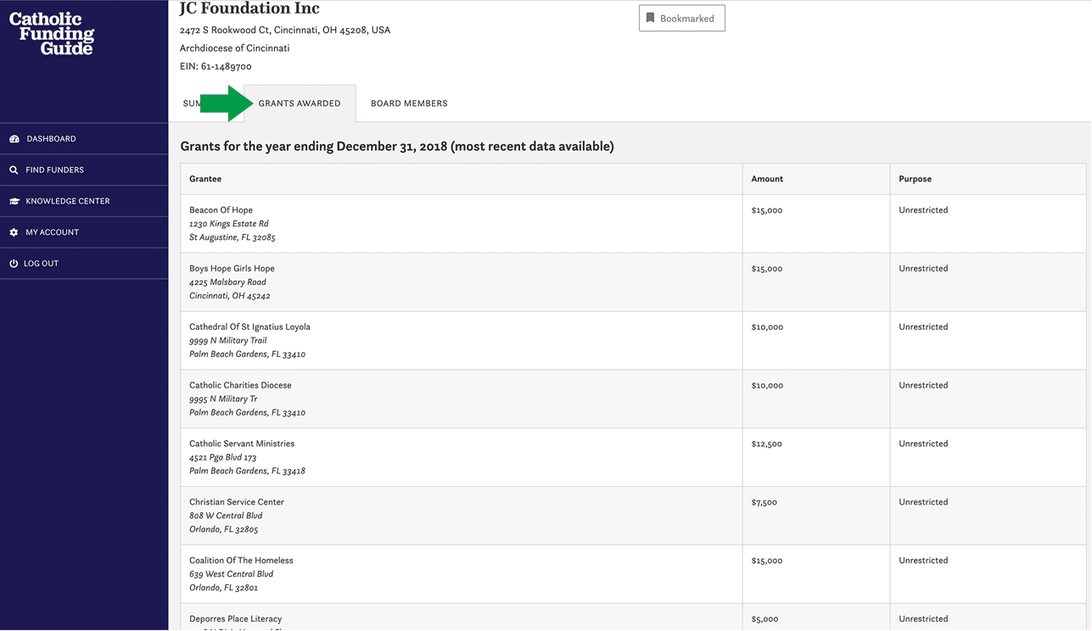Go to Find Funders
The image size is (1092, 631).
[x=84, y=170]
